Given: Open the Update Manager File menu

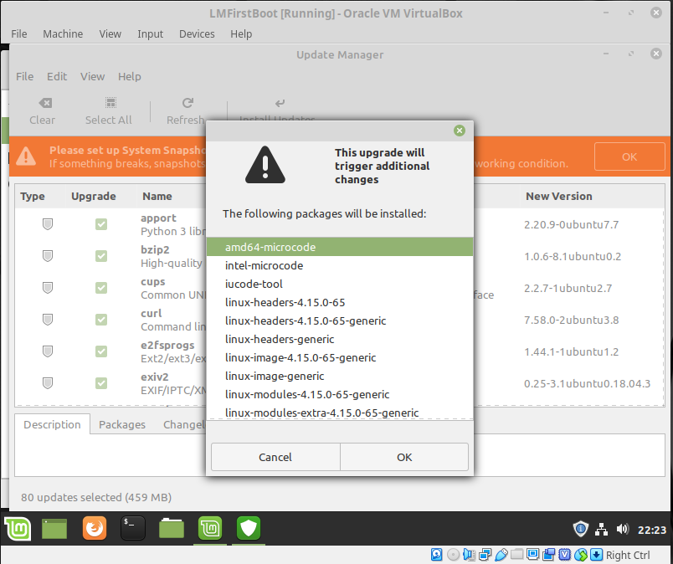Looking at the screenshot, I should [24, 76].
